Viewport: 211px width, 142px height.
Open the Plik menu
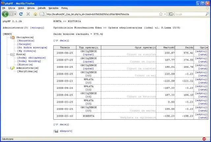[4, 8]
